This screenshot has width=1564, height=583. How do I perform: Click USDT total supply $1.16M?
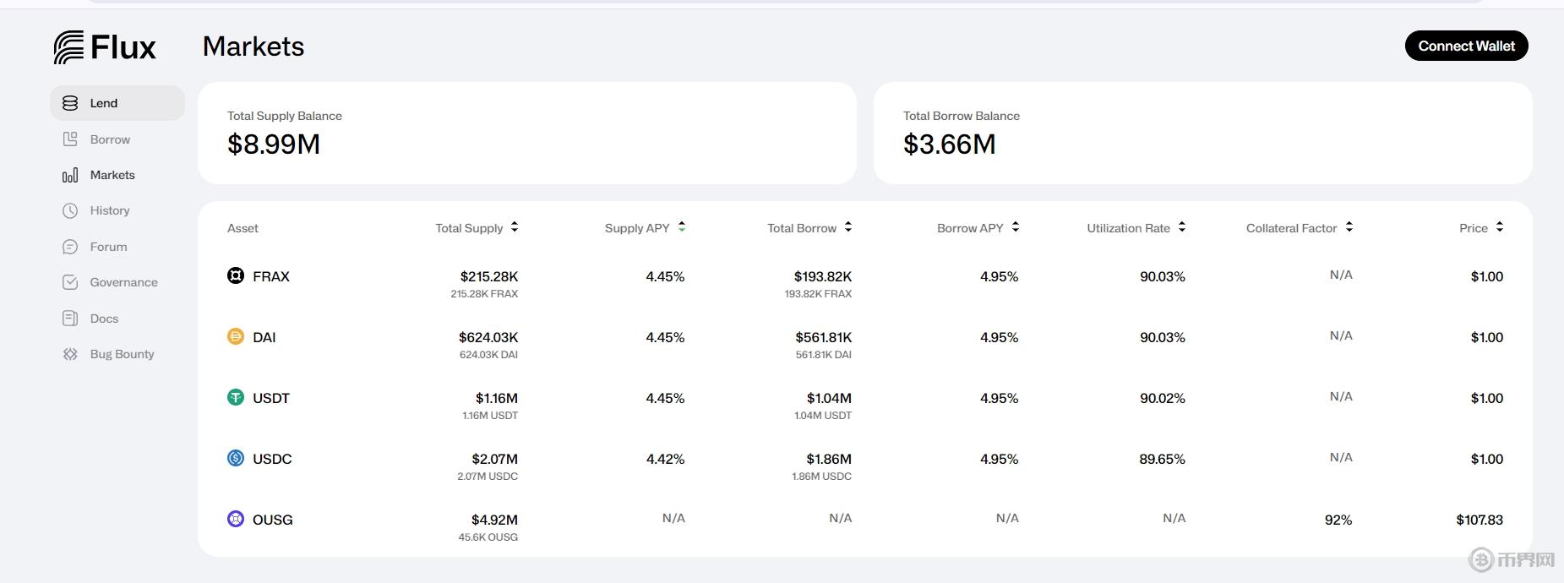pos(497,398)
